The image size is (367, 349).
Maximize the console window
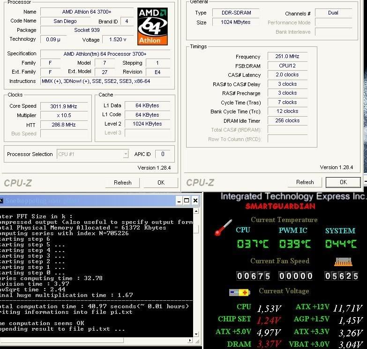[187, 200]
